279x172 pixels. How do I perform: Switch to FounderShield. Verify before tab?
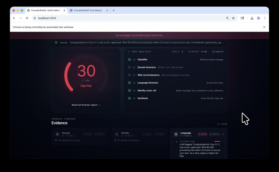[46, 10]
